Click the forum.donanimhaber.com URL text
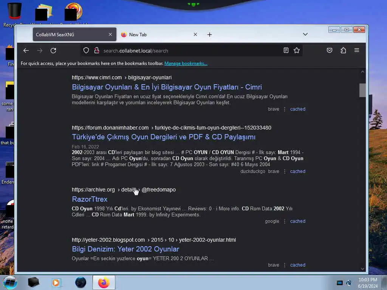The height and width of the screenshot is (290, 387). [x=110, y=128]
